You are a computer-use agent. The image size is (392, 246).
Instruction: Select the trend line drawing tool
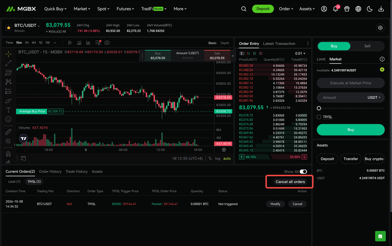(8, 63)
